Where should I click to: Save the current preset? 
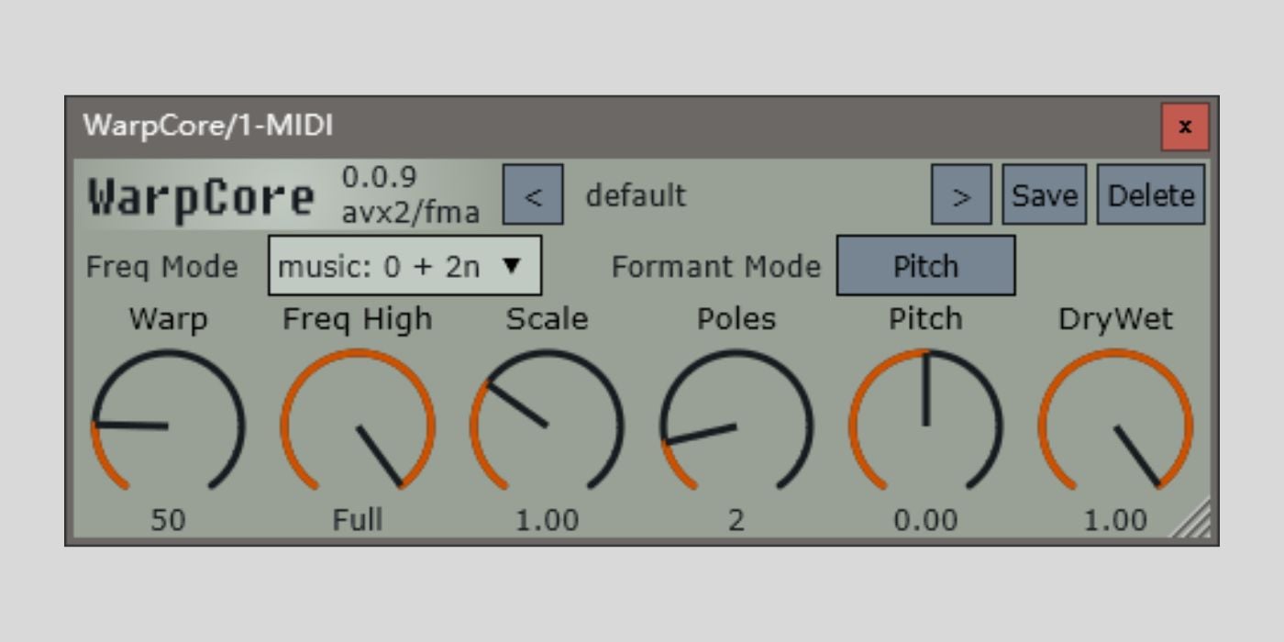click(1044, 194)
